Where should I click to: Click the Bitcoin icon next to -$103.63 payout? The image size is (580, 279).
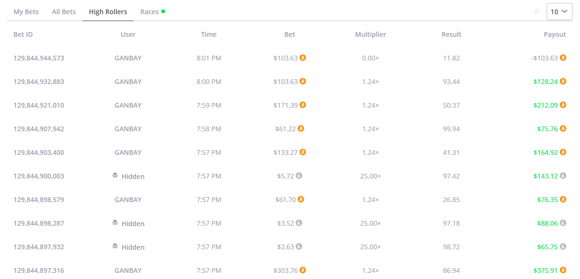[x=563, y=58]
